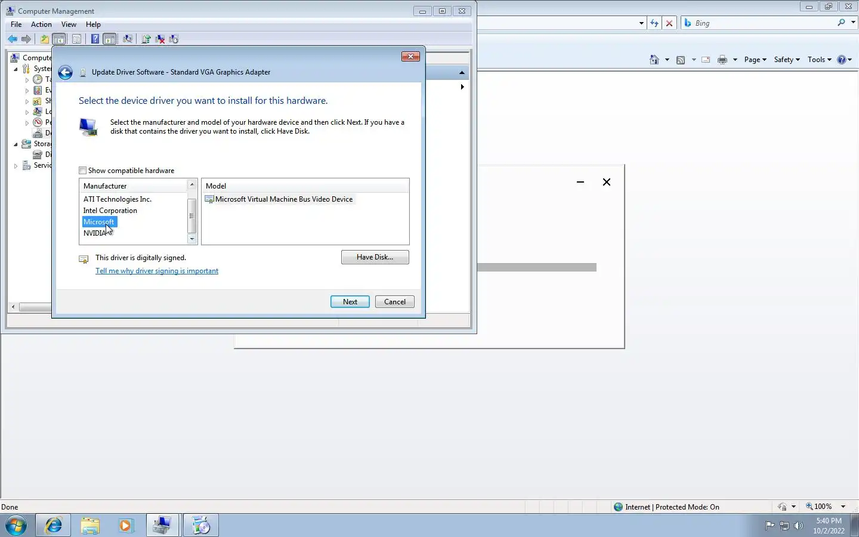Screen dimensions: 859x537
Task: Toggle the Show/Hide Console Tree toolbar icon
Action: pos(59,39)
